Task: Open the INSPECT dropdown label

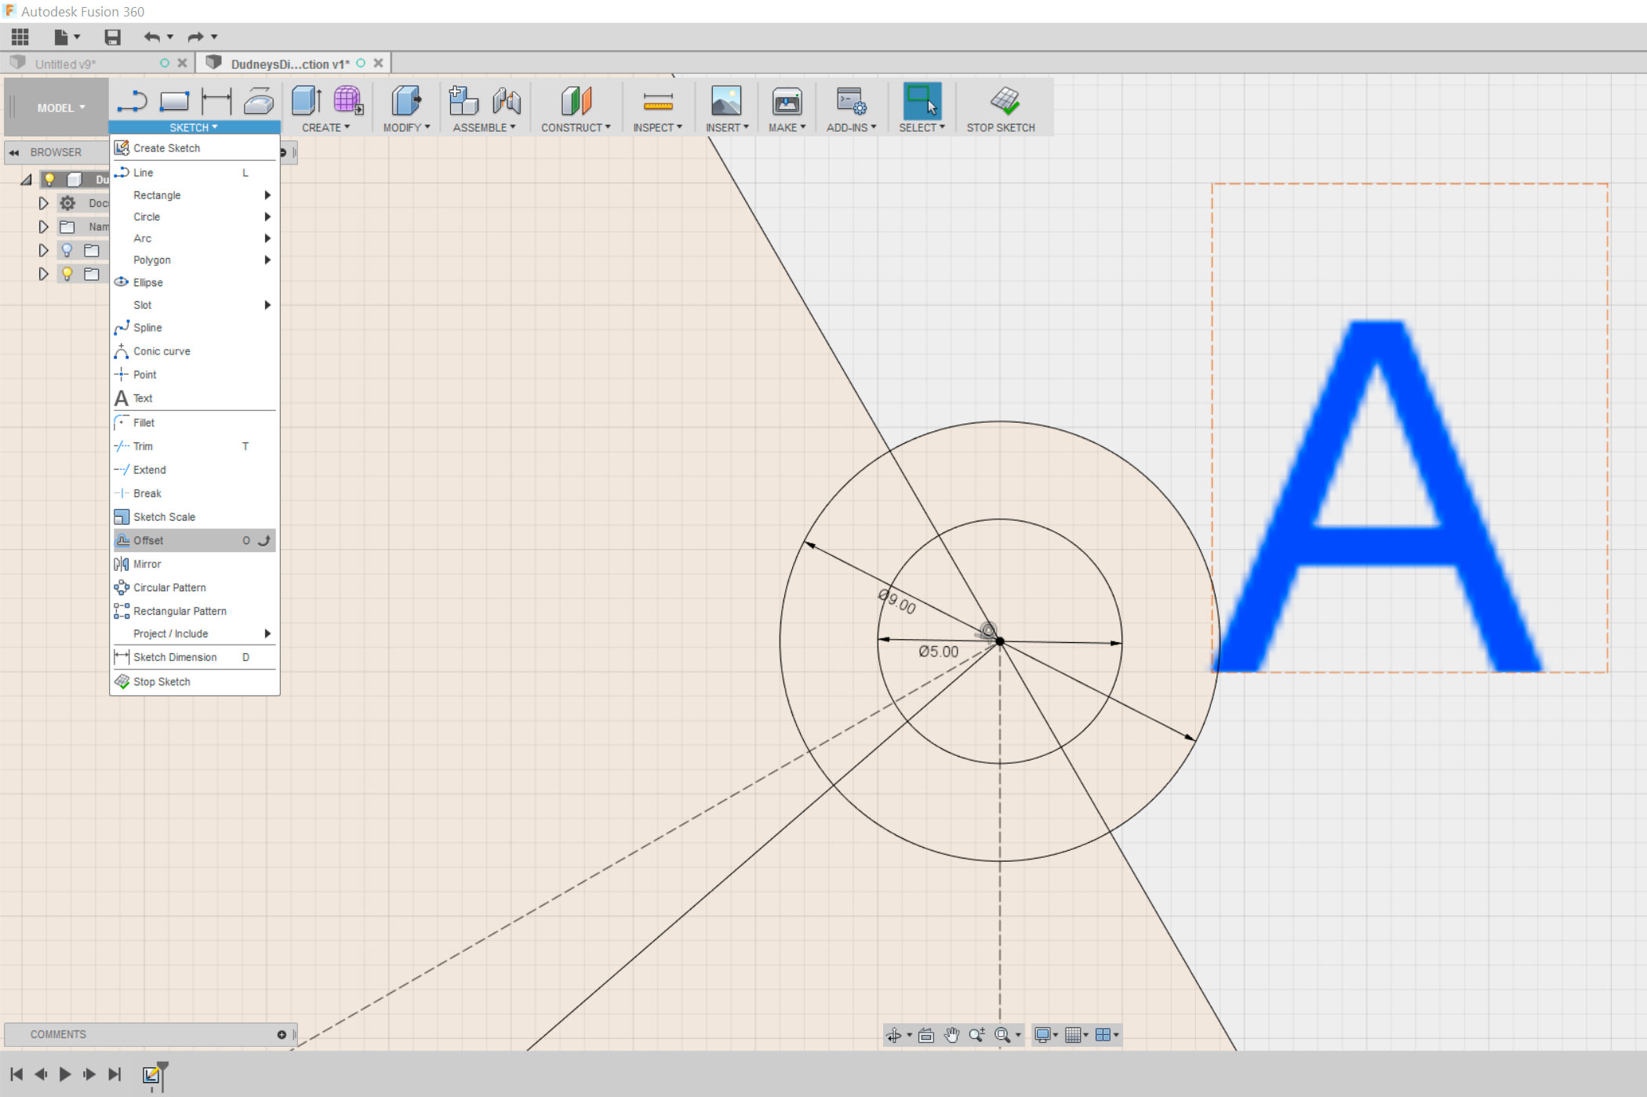Action: pos(657,127)
